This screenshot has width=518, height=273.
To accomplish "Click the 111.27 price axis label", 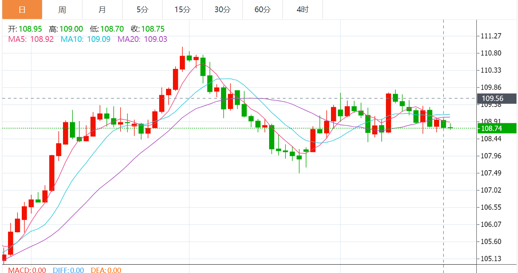I will [491, 36].
